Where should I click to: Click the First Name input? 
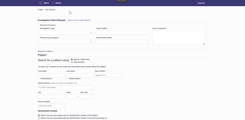coord(51,76)
